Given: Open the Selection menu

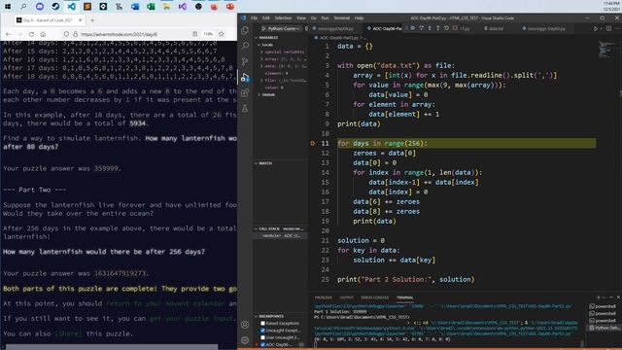Looking at the screenshot, I should coord(283,18).
